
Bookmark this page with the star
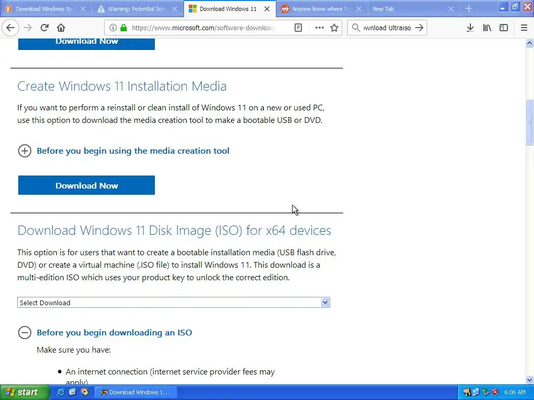point(334,28)
